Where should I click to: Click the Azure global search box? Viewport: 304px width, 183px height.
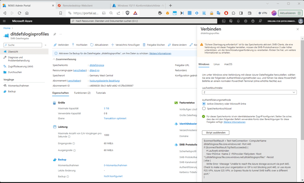tap(144, 21)
